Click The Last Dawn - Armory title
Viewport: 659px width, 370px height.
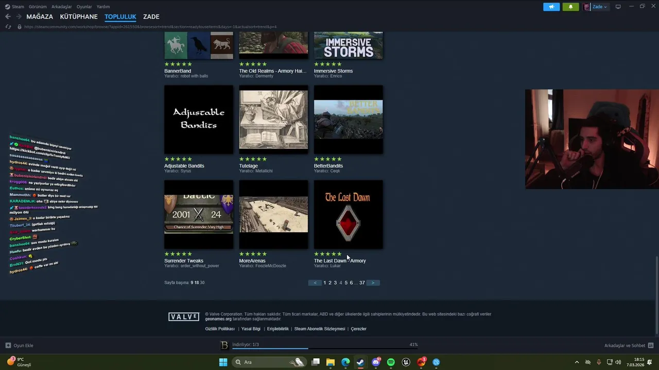pos(340,261)
